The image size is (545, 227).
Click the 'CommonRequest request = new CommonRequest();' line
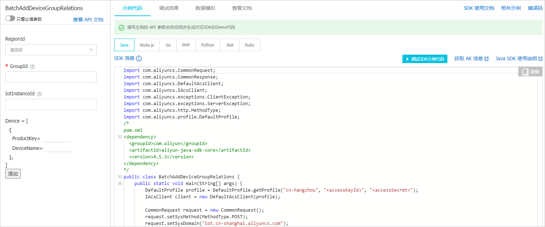[x=204, y=210]
